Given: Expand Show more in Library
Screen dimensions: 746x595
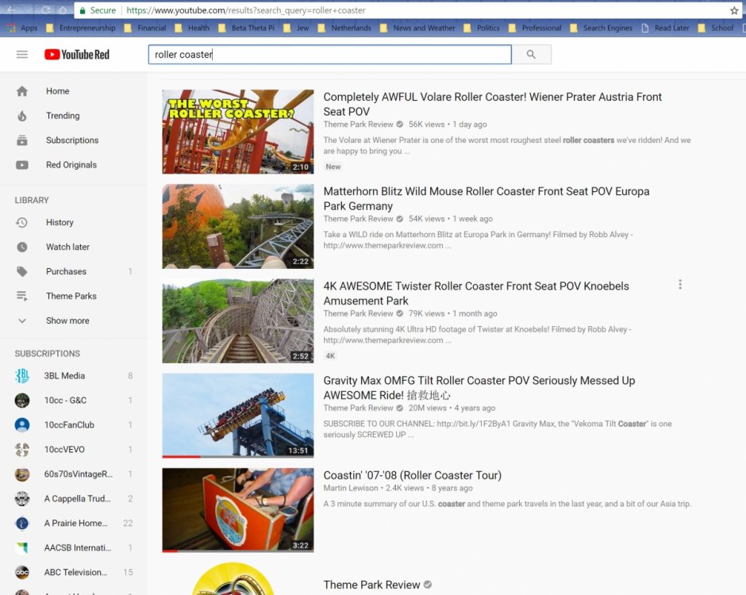Looking at the screenshot, I should coord(67,321).
